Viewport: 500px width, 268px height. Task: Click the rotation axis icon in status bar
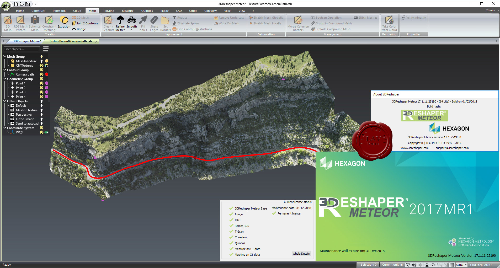click(x=427, y=265)
